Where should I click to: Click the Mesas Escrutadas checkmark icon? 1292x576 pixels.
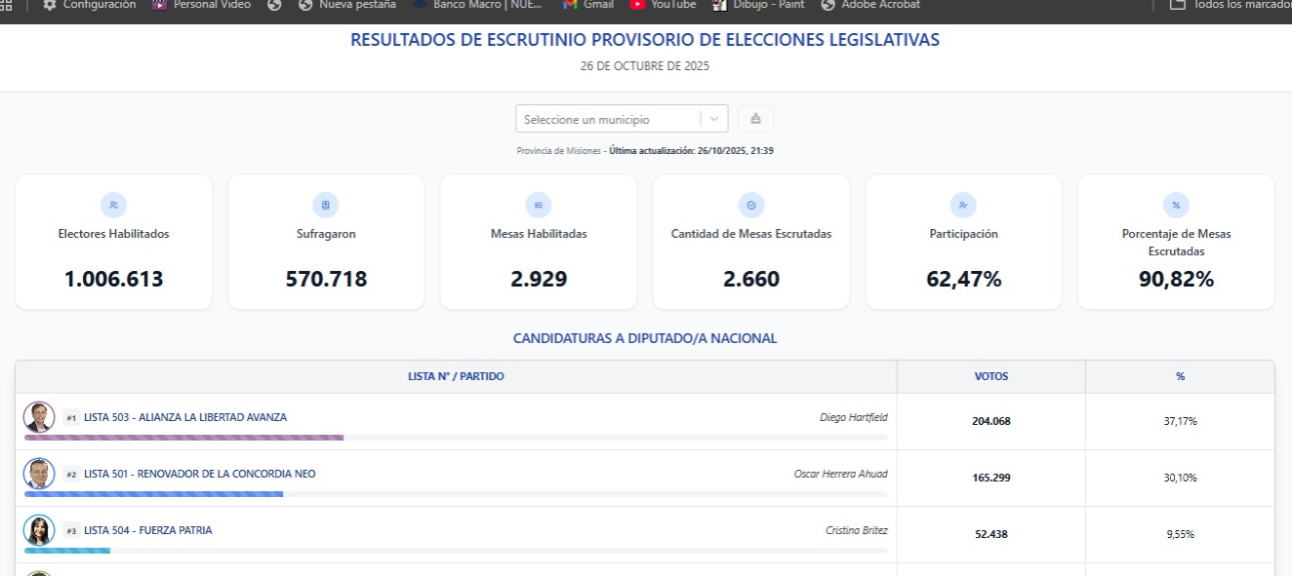tap(751, 205)
